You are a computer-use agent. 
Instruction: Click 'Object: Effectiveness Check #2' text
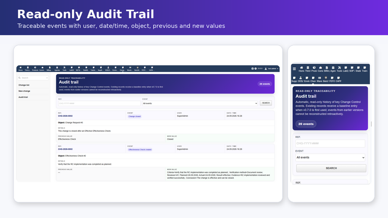point(72,156)
